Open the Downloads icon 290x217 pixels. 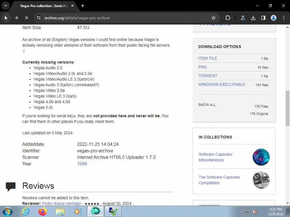pos(253,18)
